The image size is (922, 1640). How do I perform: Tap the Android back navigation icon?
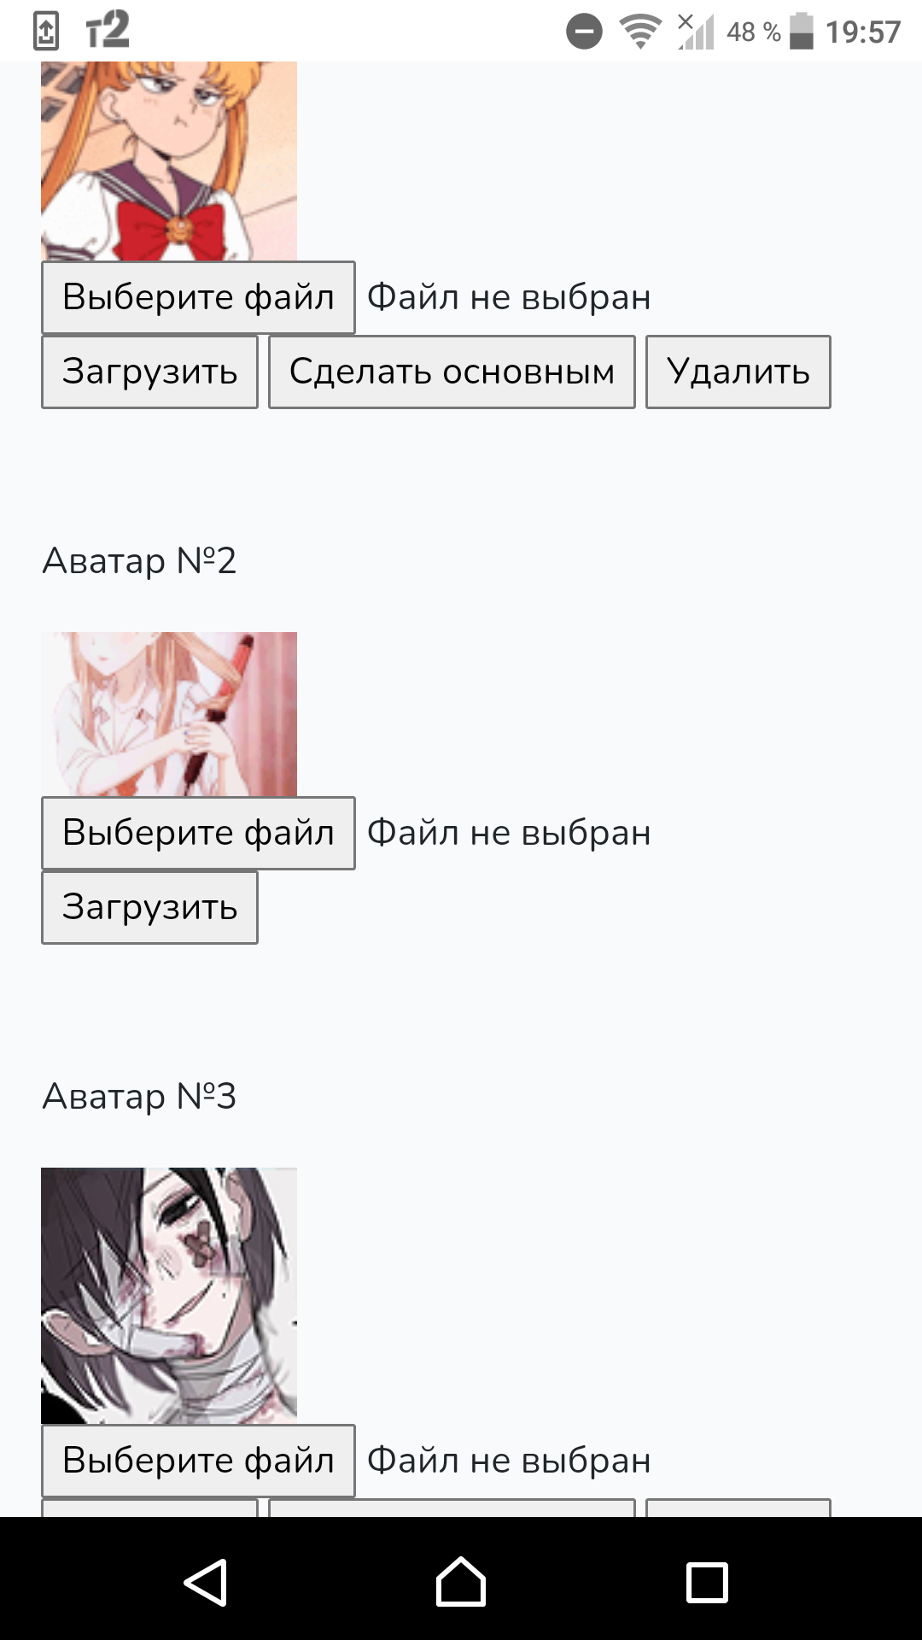(x=206, y=1582)
